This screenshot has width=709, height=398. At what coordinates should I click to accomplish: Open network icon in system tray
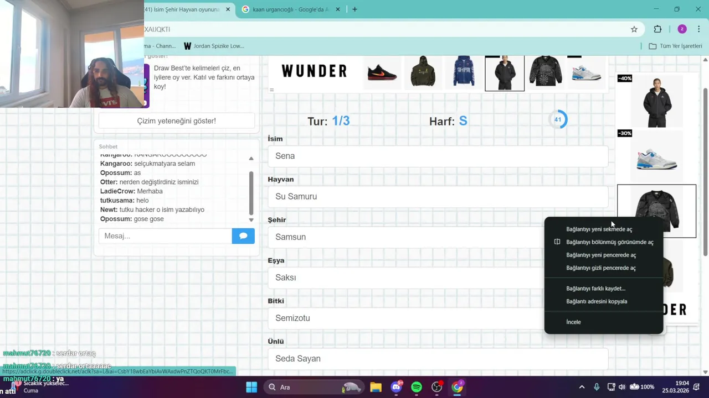pyautogui.click(x=611, y=387)
